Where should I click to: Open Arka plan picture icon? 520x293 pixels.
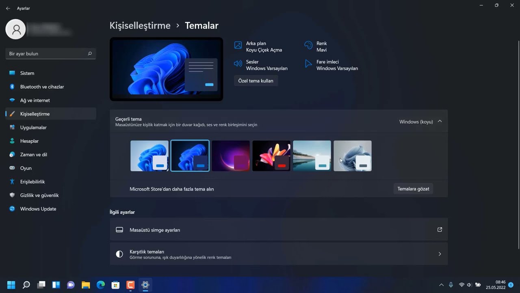(238, 45)
